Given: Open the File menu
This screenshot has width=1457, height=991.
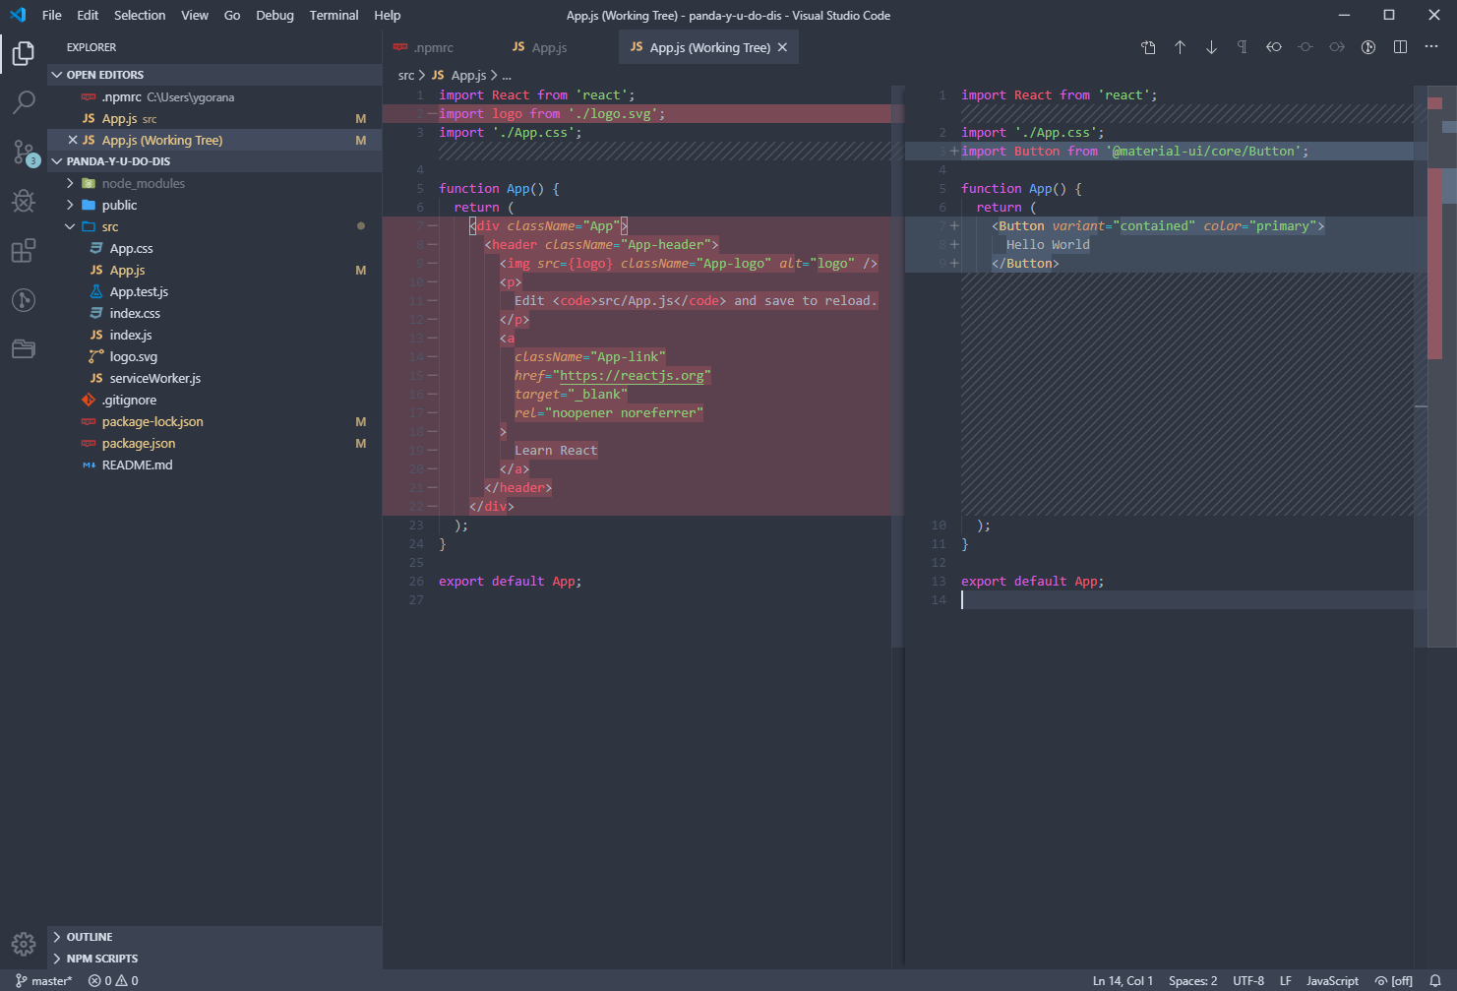Looking at the screenshot, I should 52,15.
